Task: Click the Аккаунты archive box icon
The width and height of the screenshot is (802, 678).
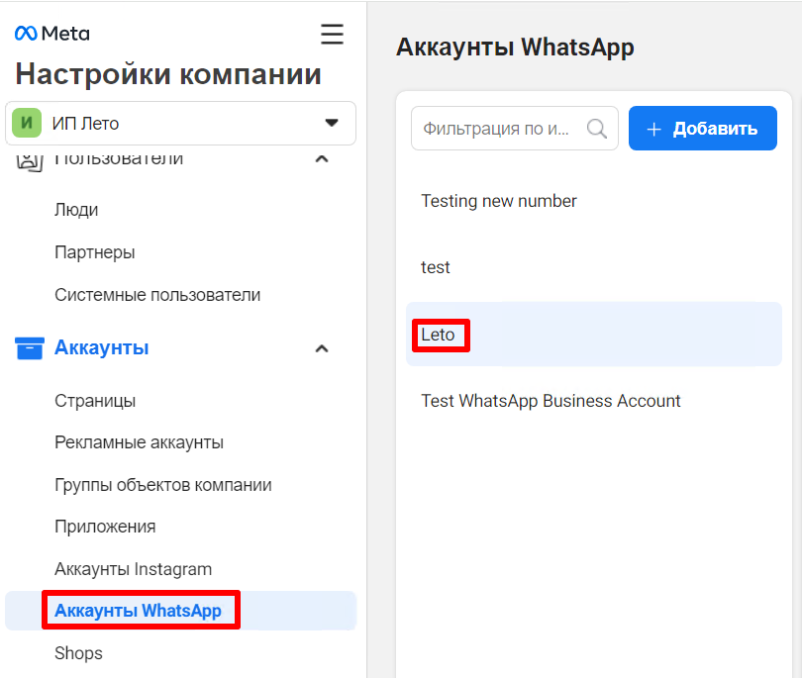Action: point(30,348)
